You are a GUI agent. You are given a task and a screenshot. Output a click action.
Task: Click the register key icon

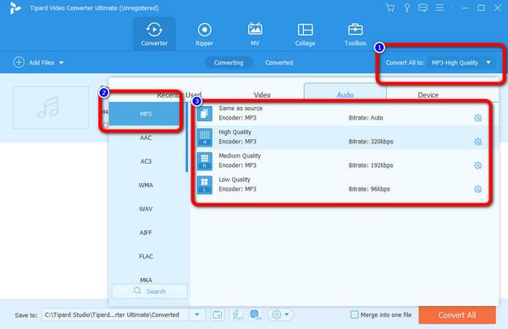(407, 8)
